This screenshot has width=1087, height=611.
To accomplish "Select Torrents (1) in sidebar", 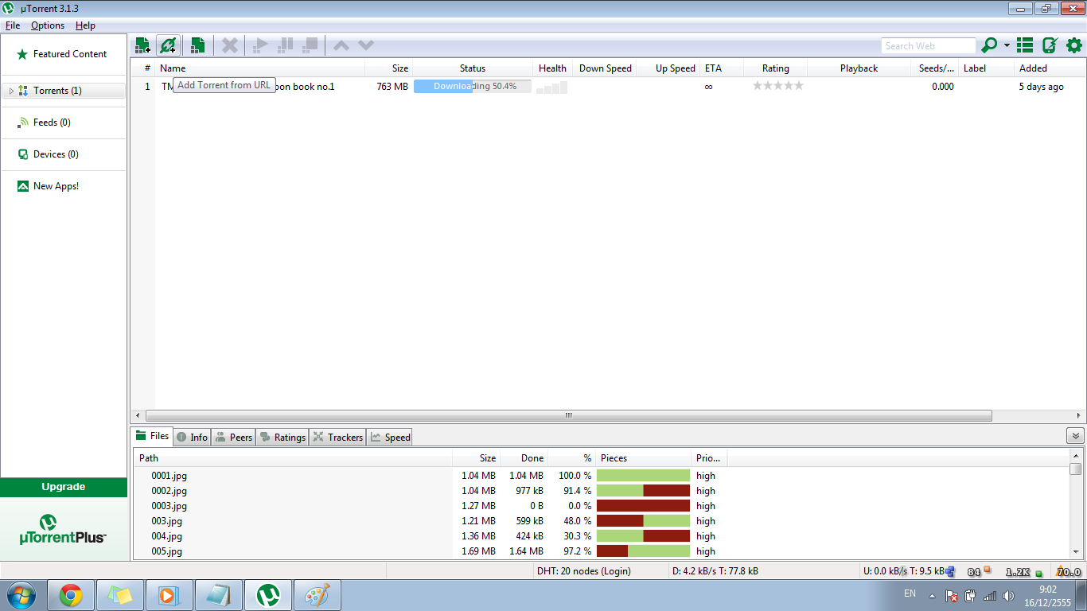I will coord(64,91).
